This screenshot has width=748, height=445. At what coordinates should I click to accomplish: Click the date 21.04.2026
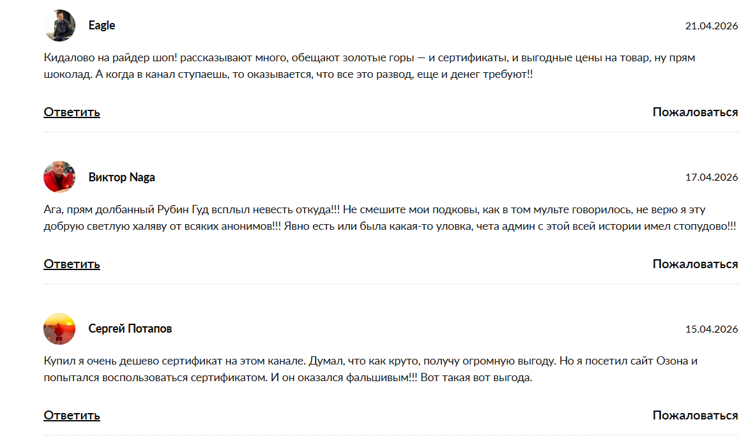(712, 26)
